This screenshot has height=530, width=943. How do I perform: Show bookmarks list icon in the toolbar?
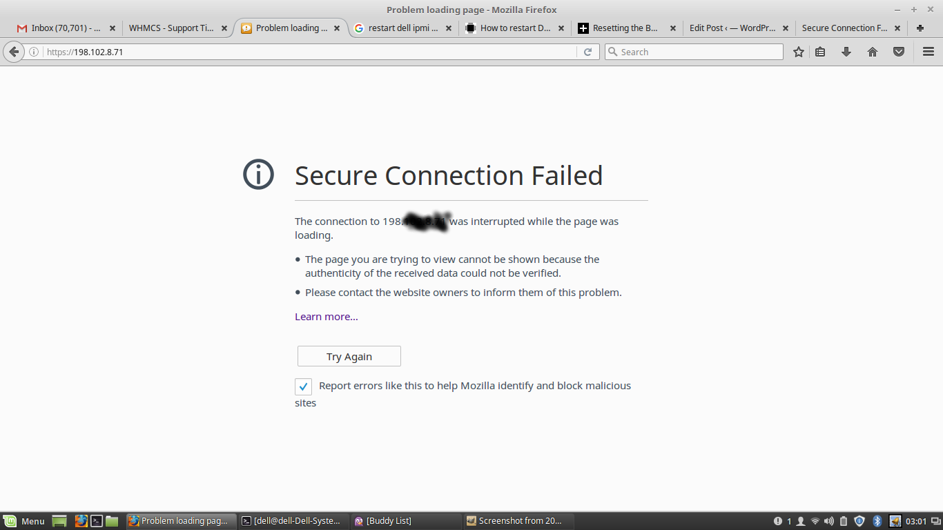click(x=820, y=52)
